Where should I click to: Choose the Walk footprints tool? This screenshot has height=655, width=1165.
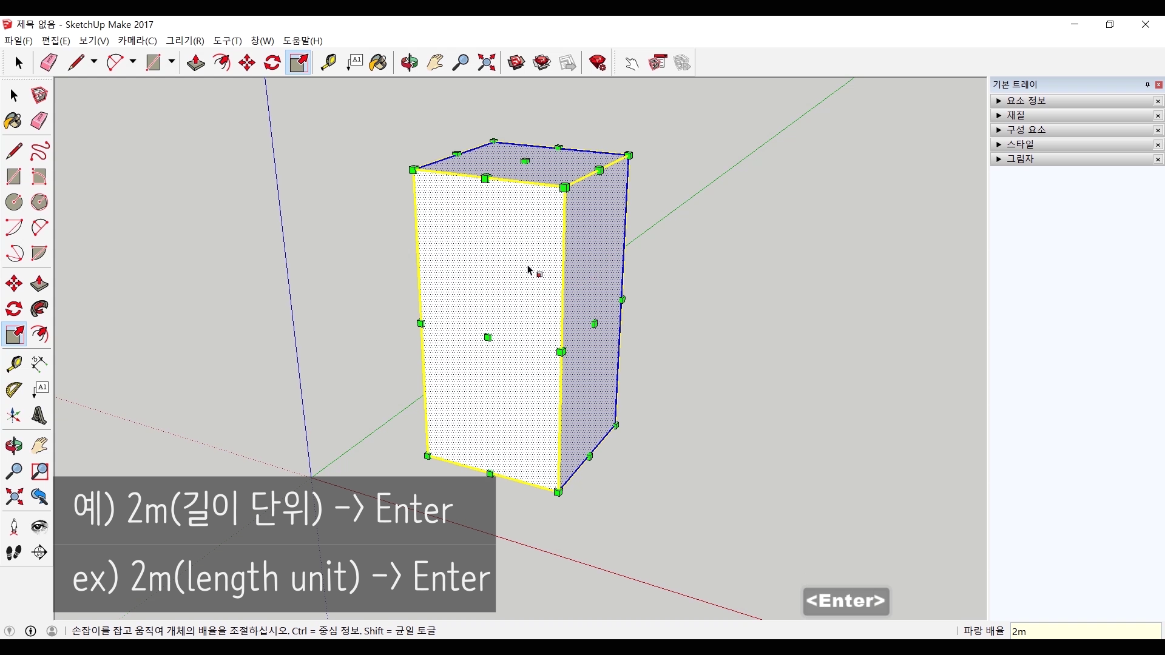(x=13, y=553)
